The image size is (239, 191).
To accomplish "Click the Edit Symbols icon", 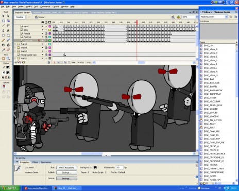I will click(178, 17).
